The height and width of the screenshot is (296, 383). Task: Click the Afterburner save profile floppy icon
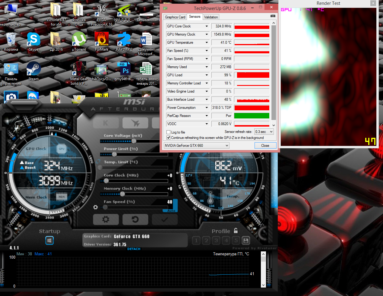tap(246, 241)
